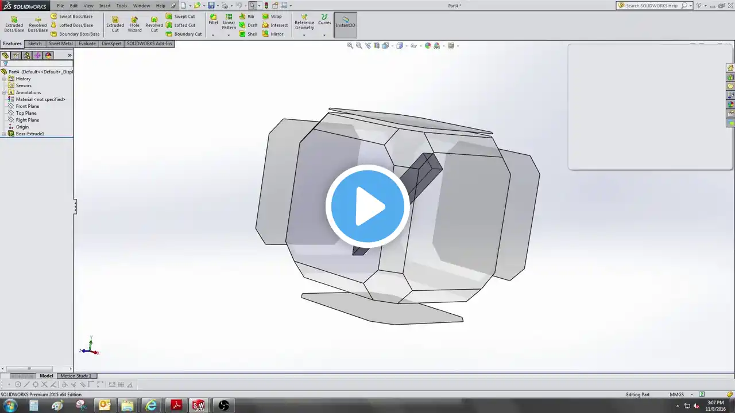Expand the Annotations tree node
735x413 pixels.
click(4, 92)
